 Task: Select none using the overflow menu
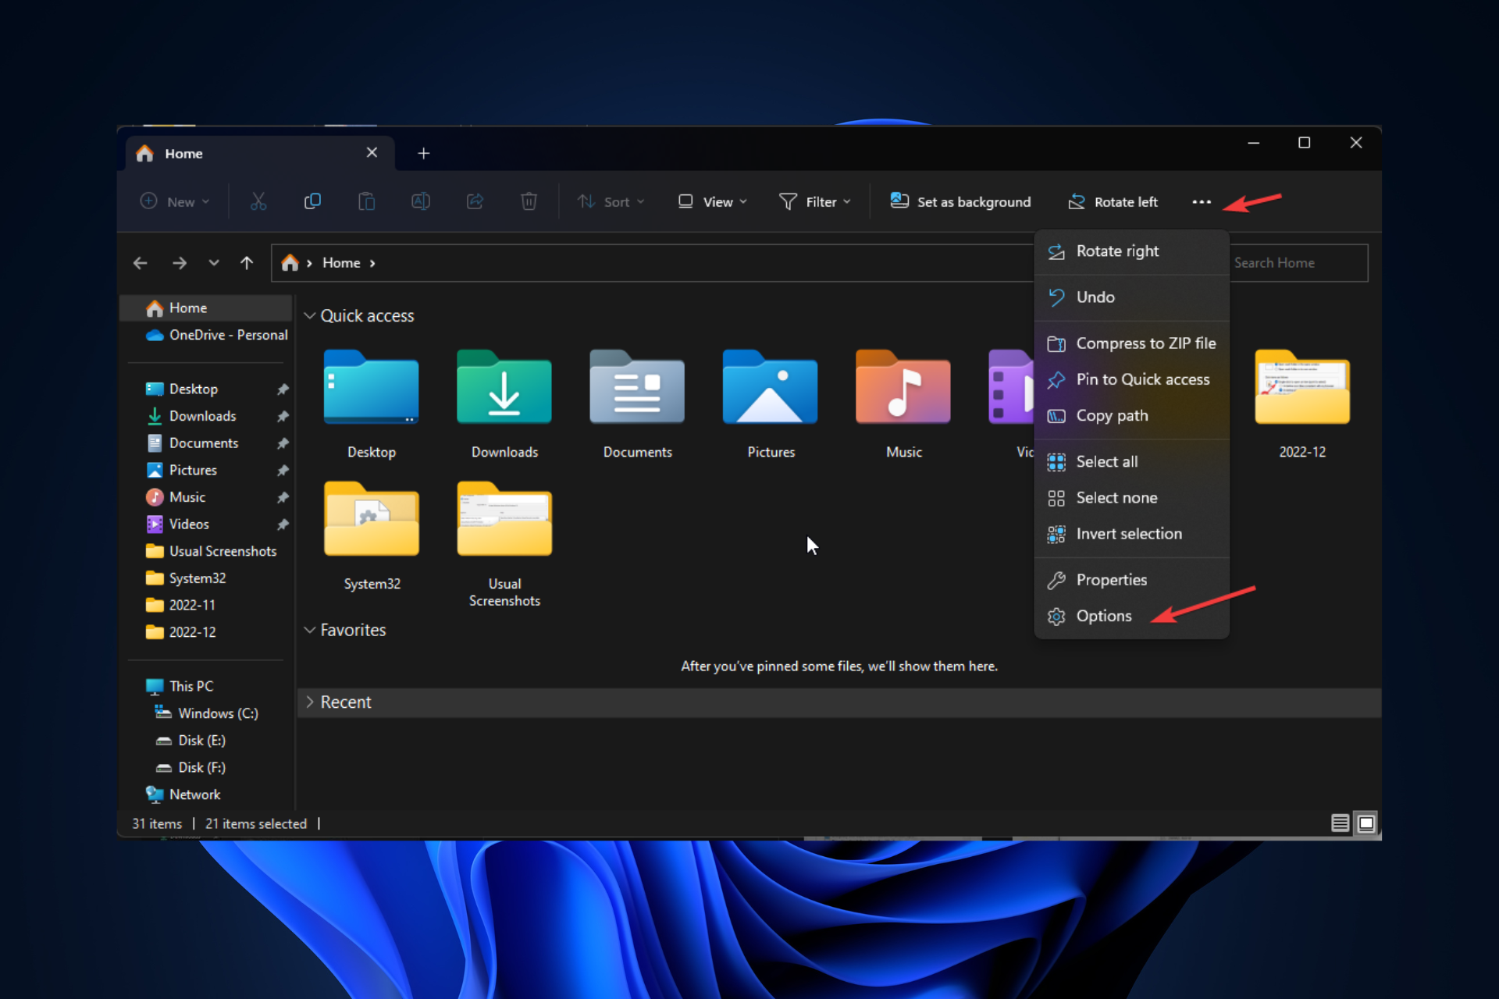coord(1116,497)
